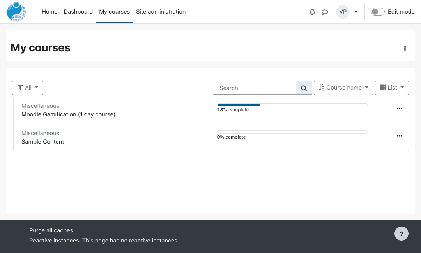
Task: Open the Course name sort dropdown
Action: click(x=343, y=88)
